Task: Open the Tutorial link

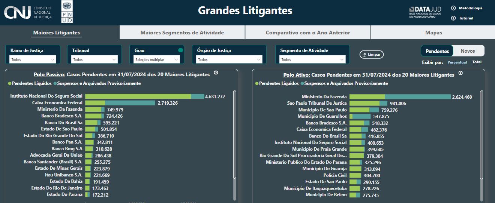Action: point(466,18)
